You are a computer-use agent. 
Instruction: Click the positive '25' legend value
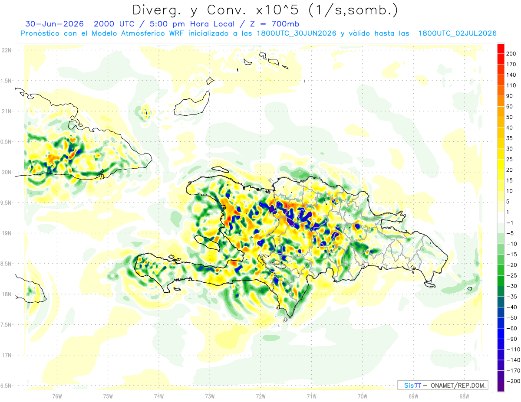[x=510, y=159]
